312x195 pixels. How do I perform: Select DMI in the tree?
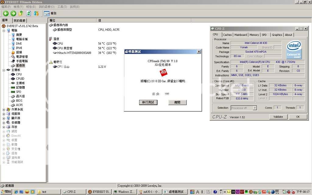tap(19, 44)
